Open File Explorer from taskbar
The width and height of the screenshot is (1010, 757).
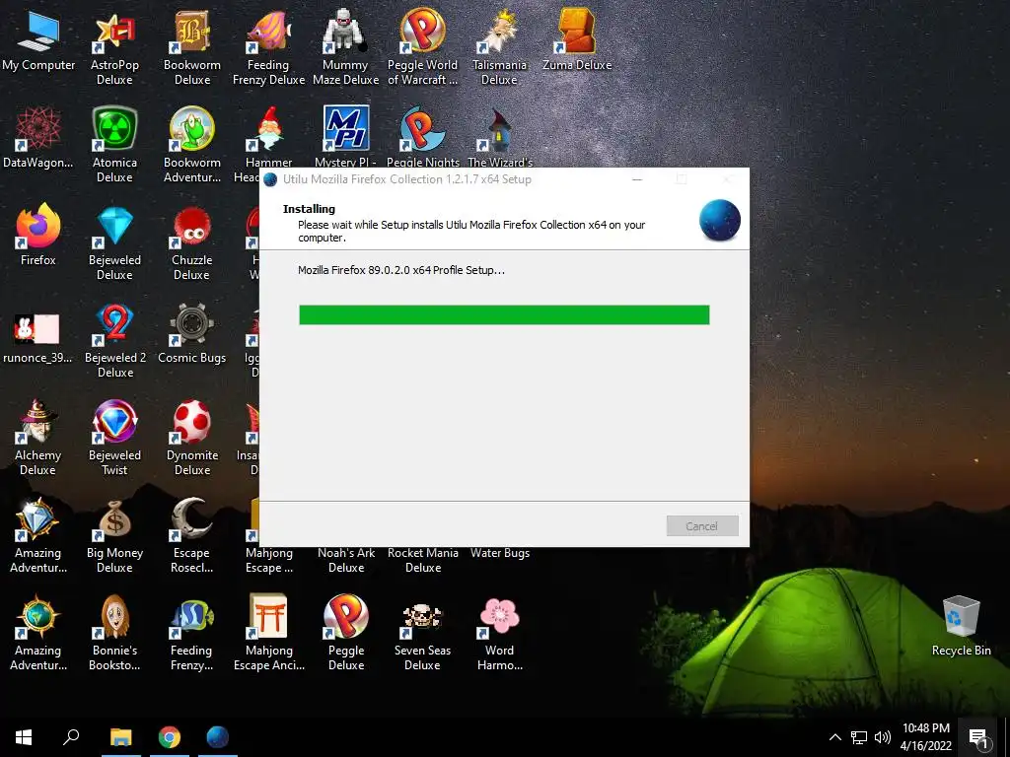point(120,737)
